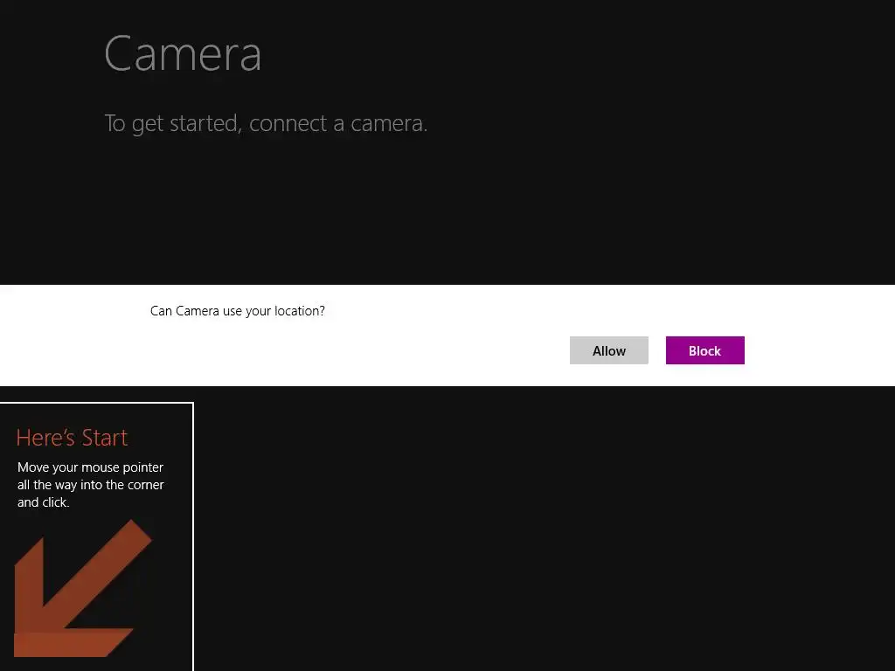Screen dimensions: 895x671
Task: Click the "Can Camera use your location?" prompt
Action: click(x=237, y=311)
